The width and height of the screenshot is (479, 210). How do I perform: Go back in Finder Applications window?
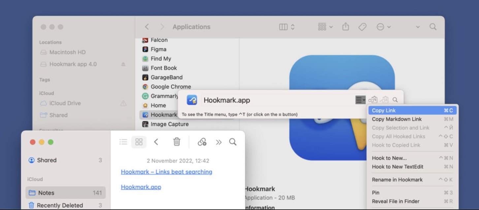[x=147, y=27]
